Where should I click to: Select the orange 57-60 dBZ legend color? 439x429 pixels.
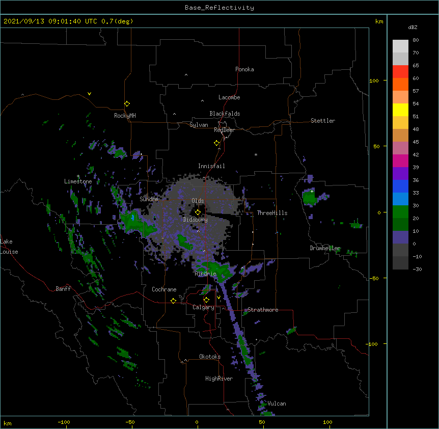pyautogui.click(x=400, y=84)
